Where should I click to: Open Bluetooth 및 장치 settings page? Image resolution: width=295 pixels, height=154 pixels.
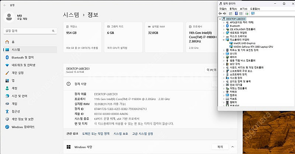click(x=30, y=58)
